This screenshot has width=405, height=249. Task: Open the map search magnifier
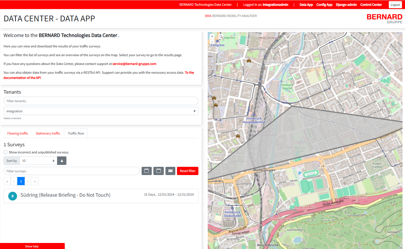pos(221,36)
